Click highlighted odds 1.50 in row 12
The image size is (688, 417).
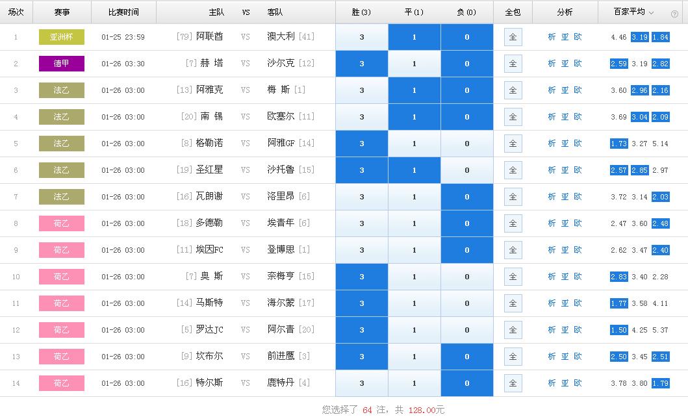(x=618, y=330)
